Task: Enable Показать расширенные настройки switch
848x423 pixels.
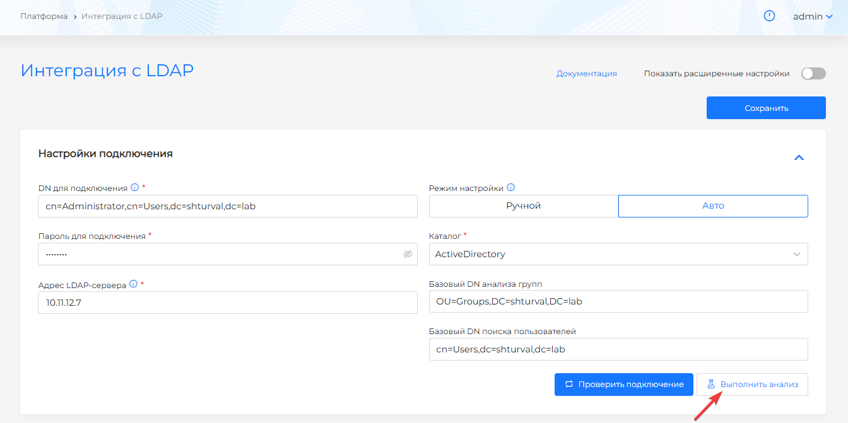Action: click(813, 74)
